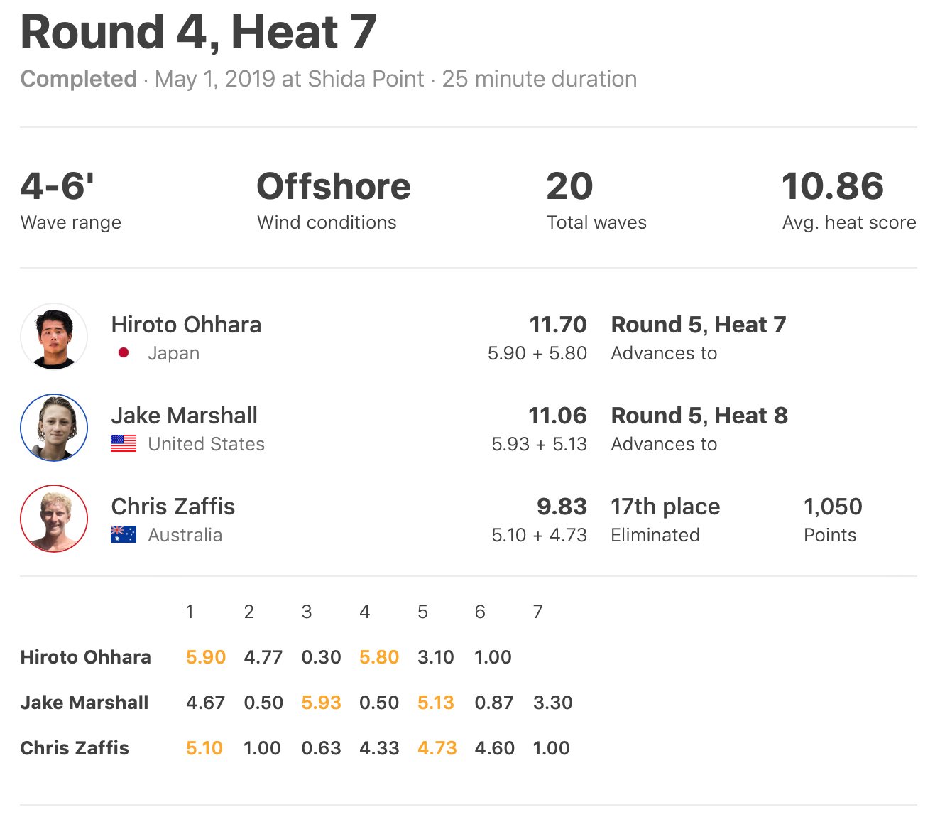The width and height of the screenshot is (940, 817).
Task: Click the Australia flag icon
Action: [124, 535]
